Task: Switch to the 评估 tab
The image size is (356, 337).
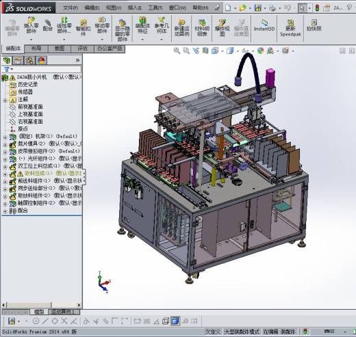Action: [x=82, y=49]
